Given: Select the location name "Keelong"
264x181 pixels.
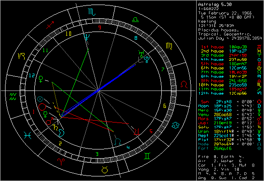Looking at the screenshot, I should tap(207, 21).
